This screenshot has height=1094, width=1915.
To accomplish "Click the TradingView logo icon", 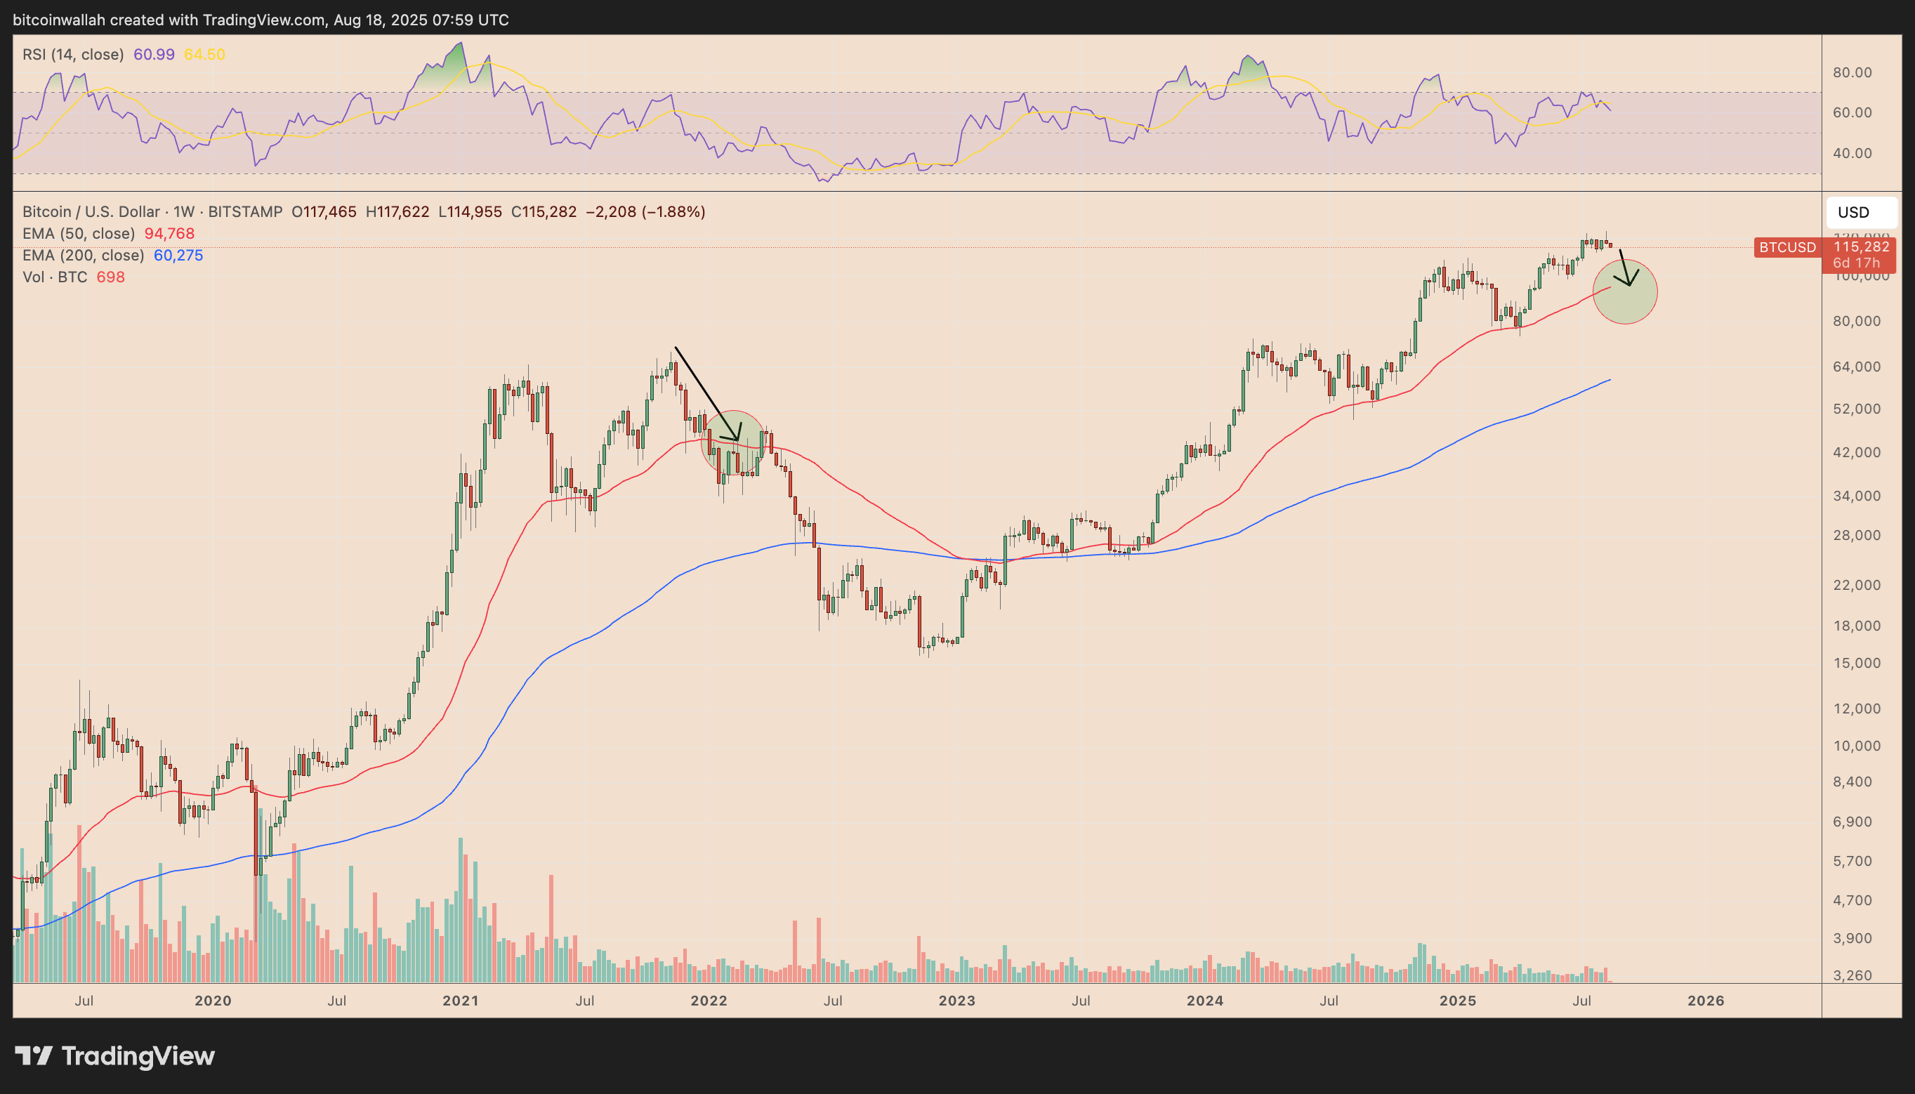I will pos(34,1055).
